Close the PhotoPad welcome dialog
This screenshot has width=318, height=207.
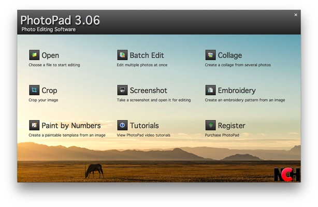tap(296, 15)
